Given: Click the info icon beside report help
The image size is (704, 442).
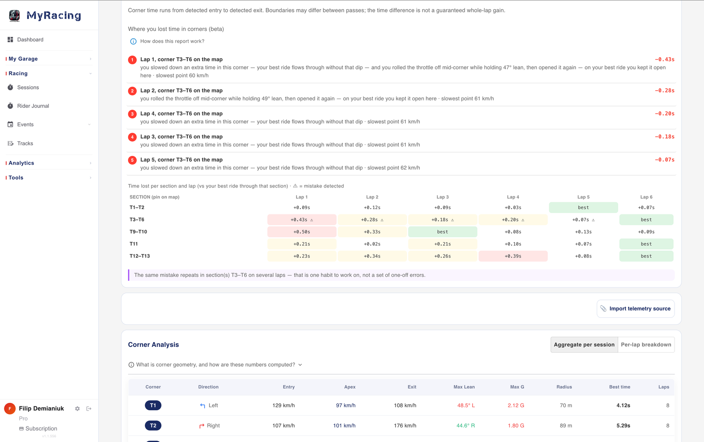Looking at the screenshot, I should [x=133, y=41].
